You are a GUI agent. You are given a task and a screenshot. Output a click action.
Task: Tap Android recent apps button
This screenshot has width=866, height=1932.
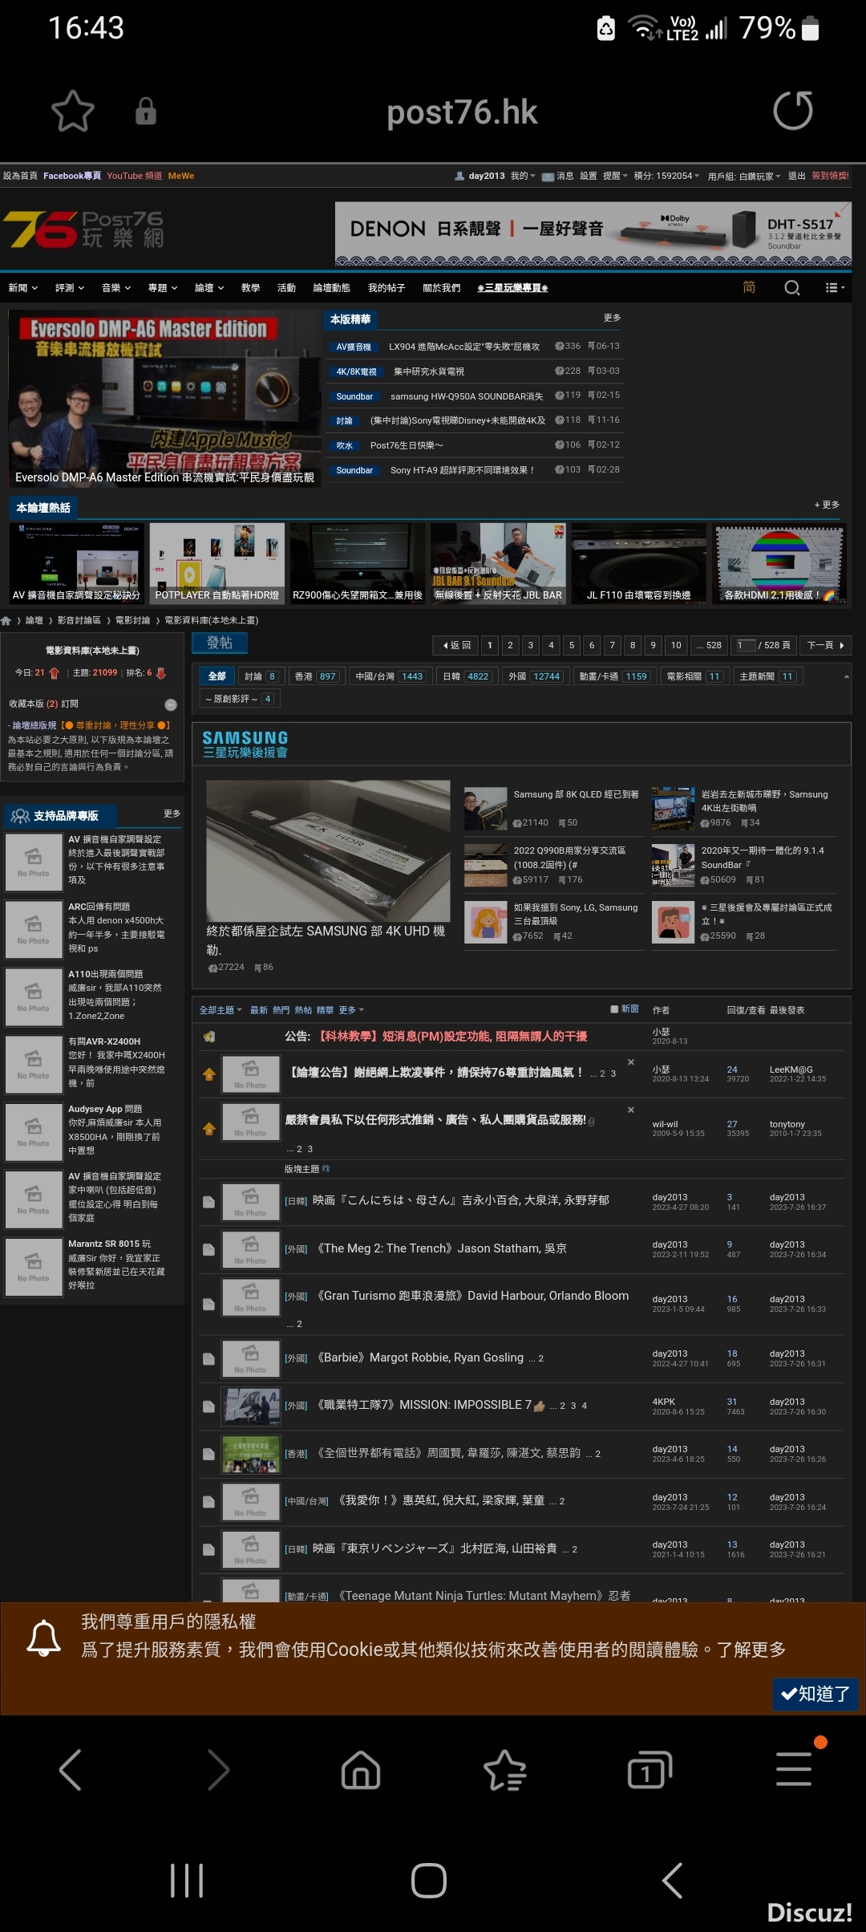187,1881
